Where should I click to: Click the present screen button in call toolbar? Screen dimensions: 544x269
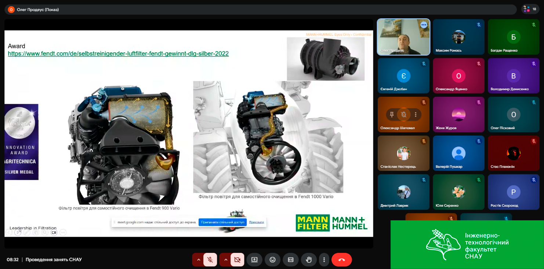click(x=254, y=259)
